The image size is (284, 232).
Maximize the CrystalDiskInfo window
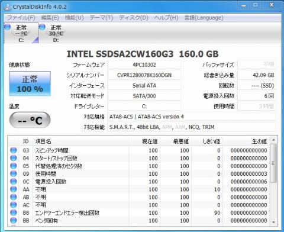coord(256,5)
